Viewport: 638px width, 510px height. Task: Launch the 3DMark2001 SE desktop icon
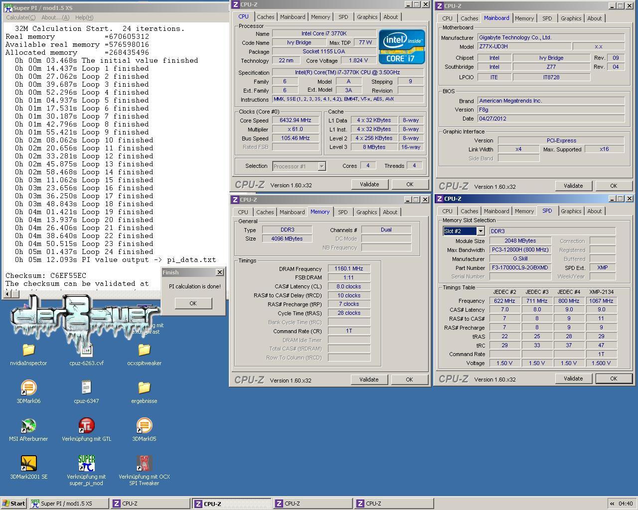click(x=28, y=463)
